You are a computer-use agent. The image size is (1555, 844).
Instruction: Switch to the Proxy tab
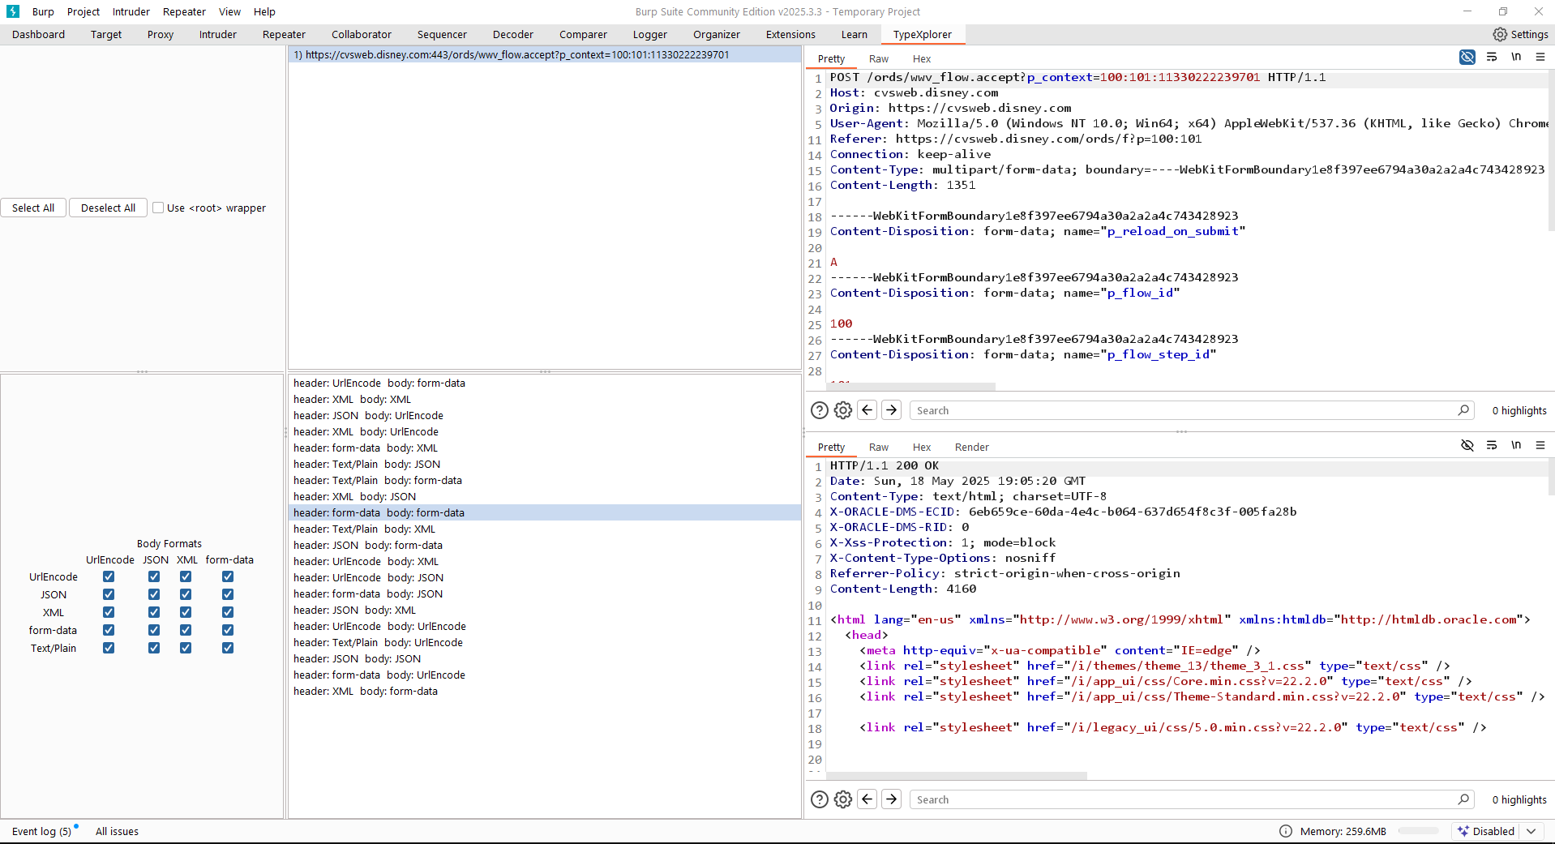tap(161, 34)
